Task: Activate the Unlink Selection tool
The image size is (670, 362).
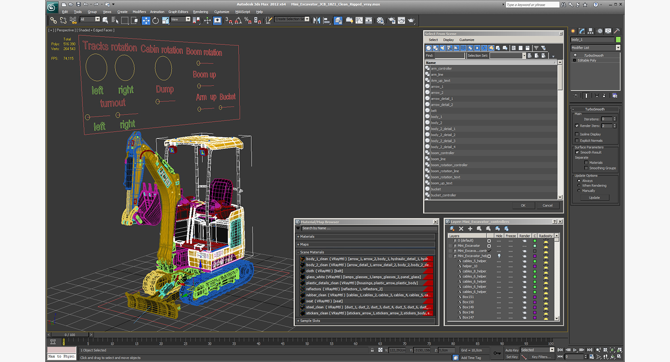Action: [63, 20]
